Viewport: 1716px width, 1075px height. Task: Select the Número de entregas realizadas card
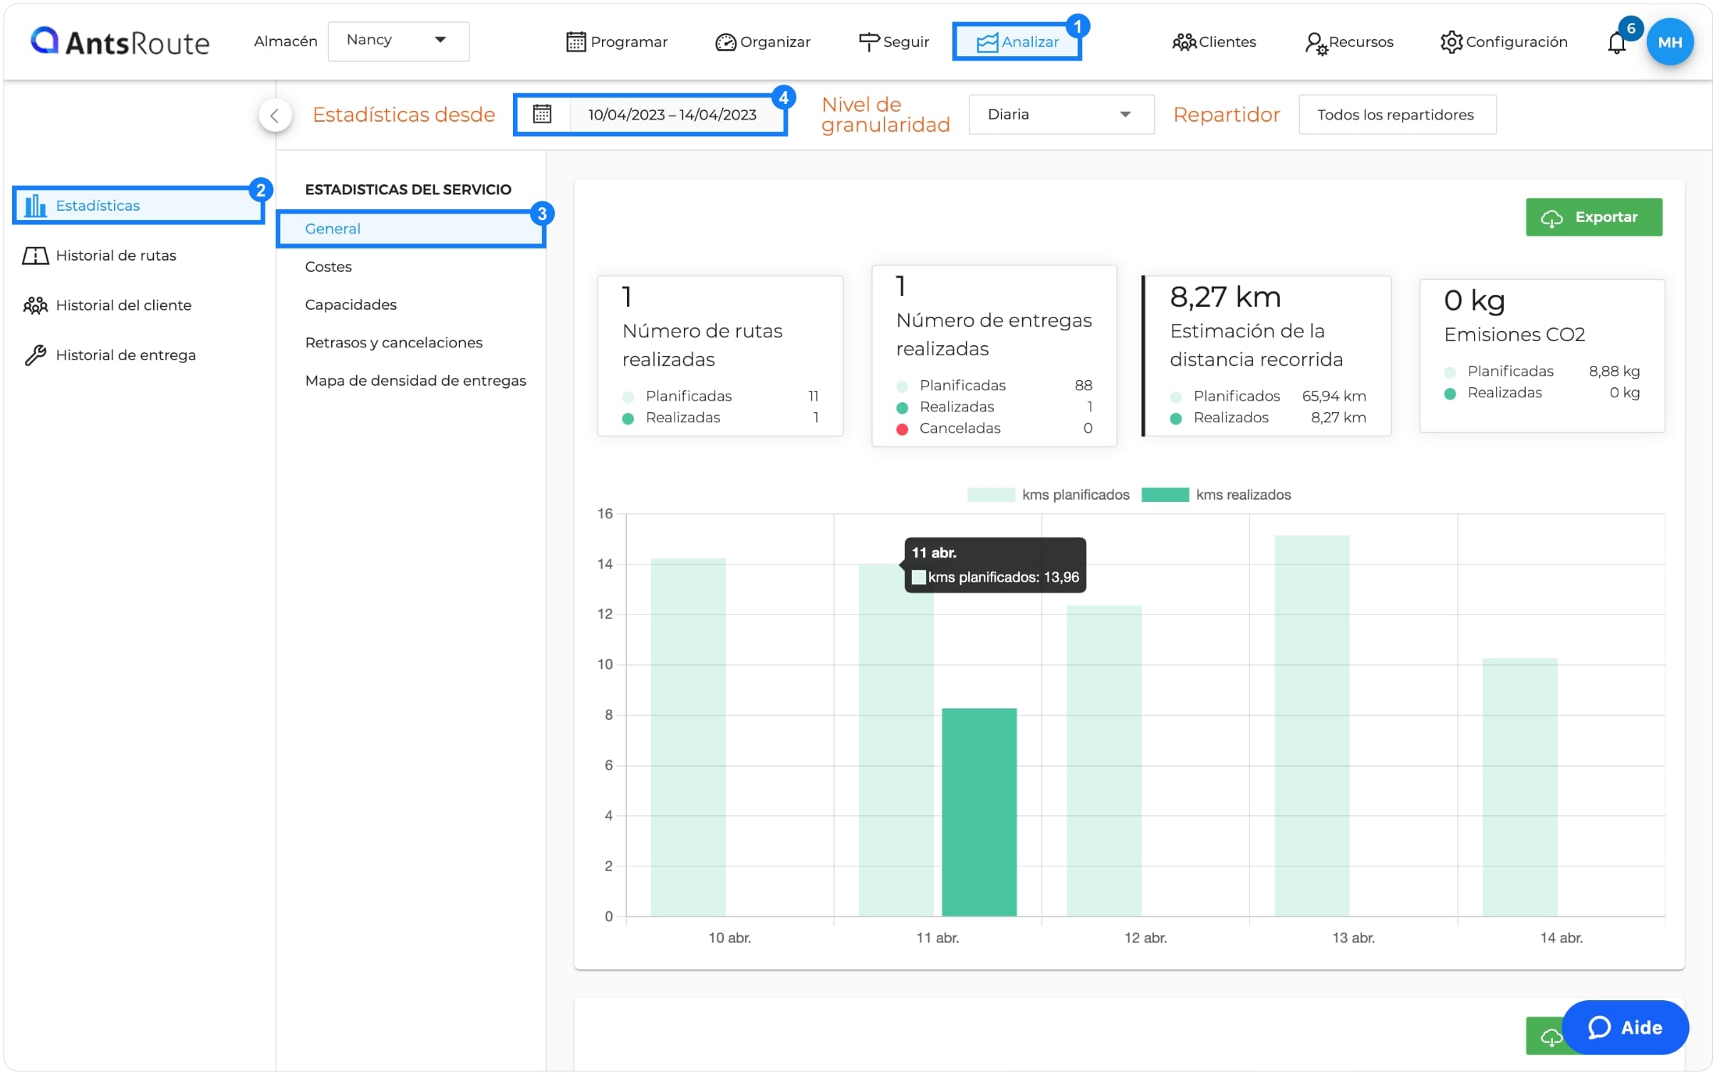(x=994, y=356)
